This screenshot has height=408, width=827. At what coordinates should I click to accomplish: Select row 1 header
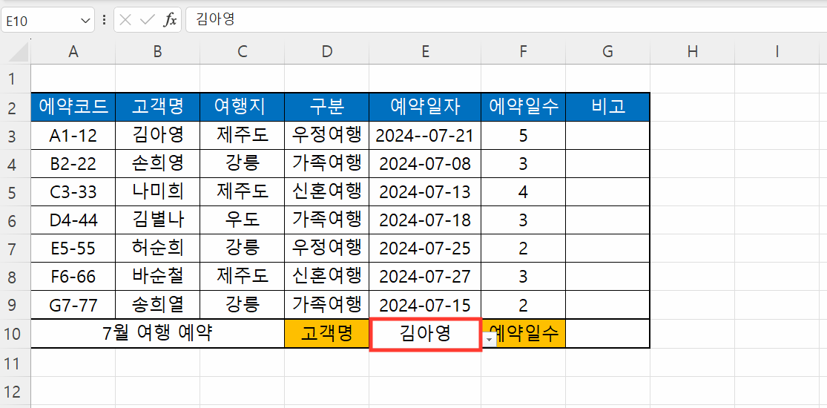[x=15, y=79]
